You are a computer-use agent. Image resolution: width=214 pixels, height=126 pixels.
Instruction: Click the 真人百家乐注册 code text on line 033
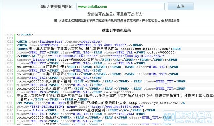pos(59,81)
